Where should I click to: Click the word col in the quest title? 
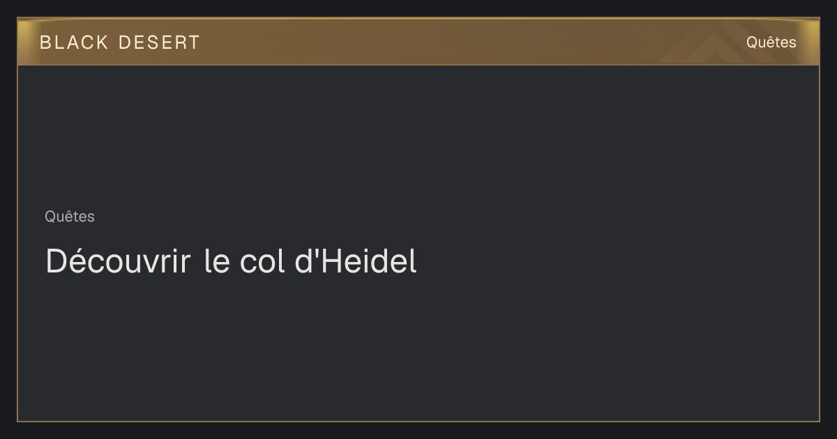pyautogui.click(x=262, y=261)
